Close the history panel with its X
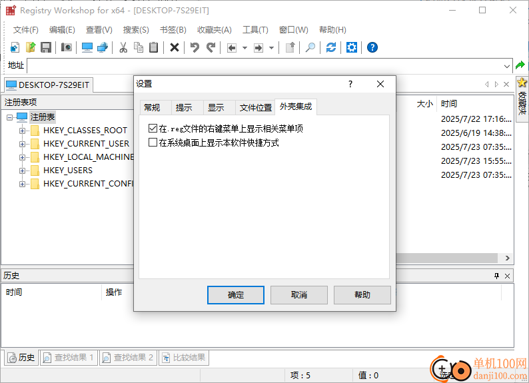 [507, 276]
